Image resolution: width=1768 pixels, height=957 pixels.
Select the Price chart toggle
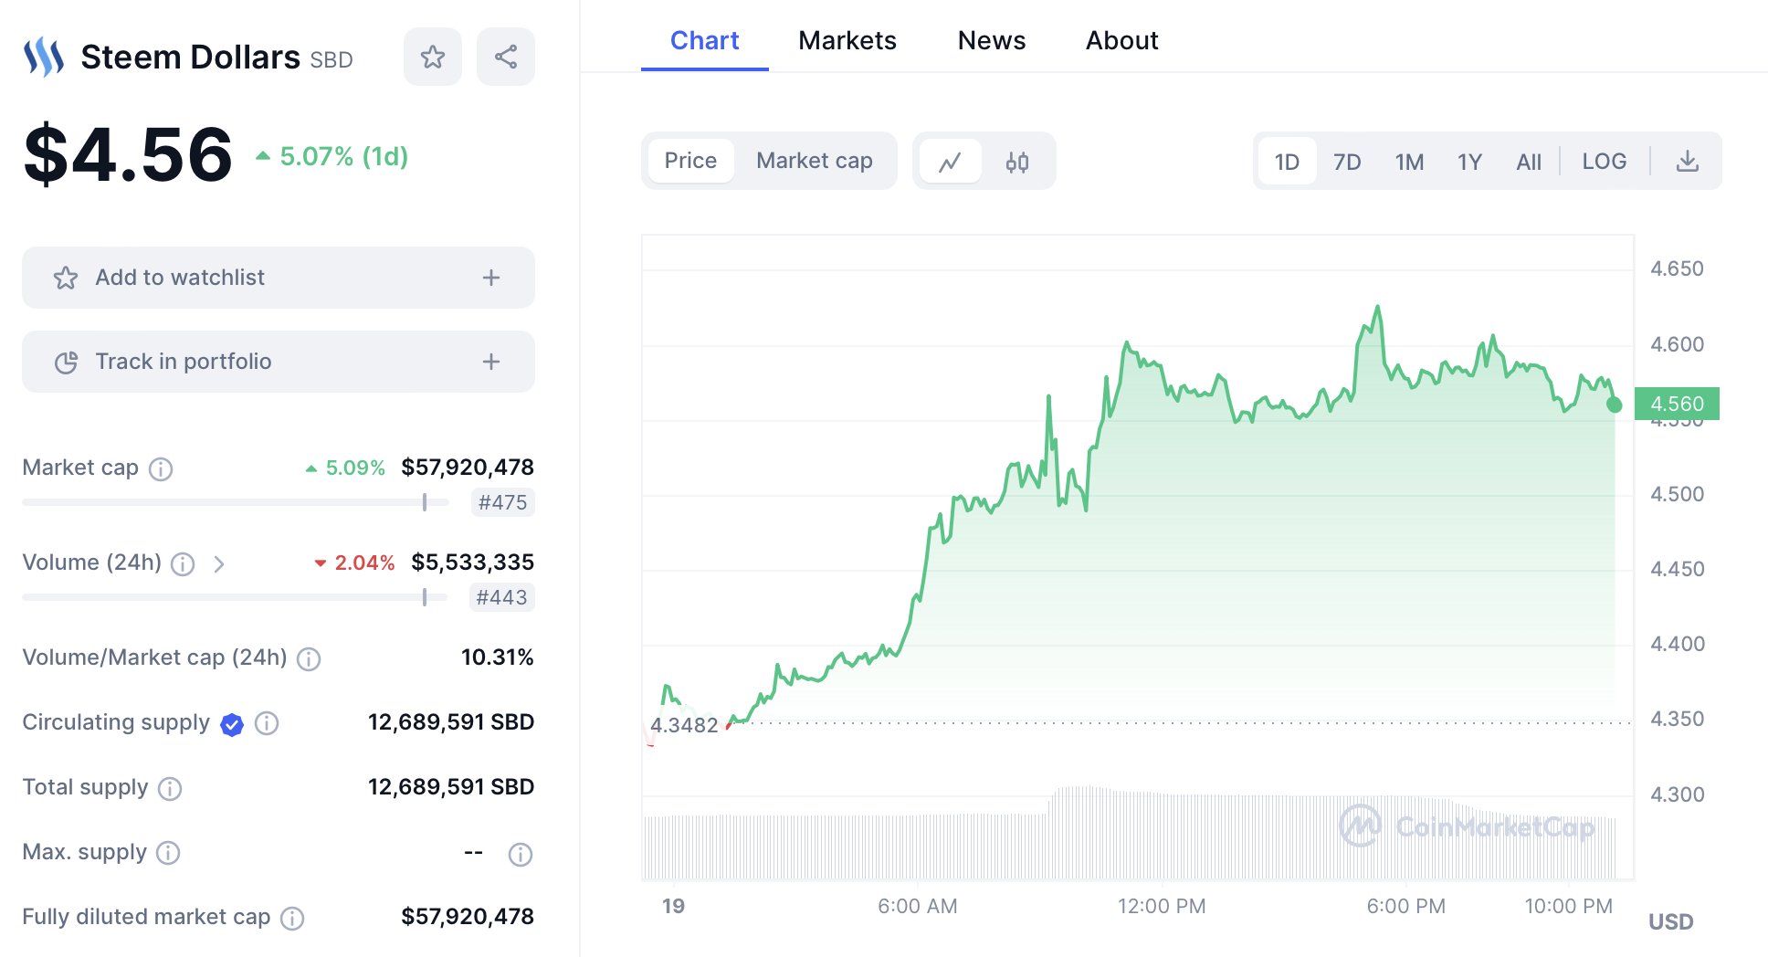point(690,161)
